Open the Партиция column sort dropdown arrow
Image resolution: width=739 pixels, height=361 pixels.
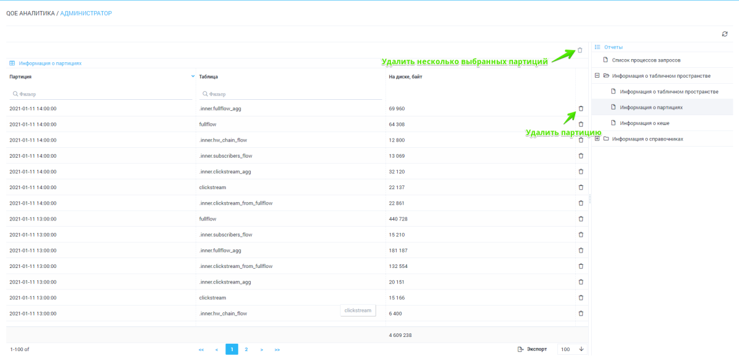(x=193, y=76)
